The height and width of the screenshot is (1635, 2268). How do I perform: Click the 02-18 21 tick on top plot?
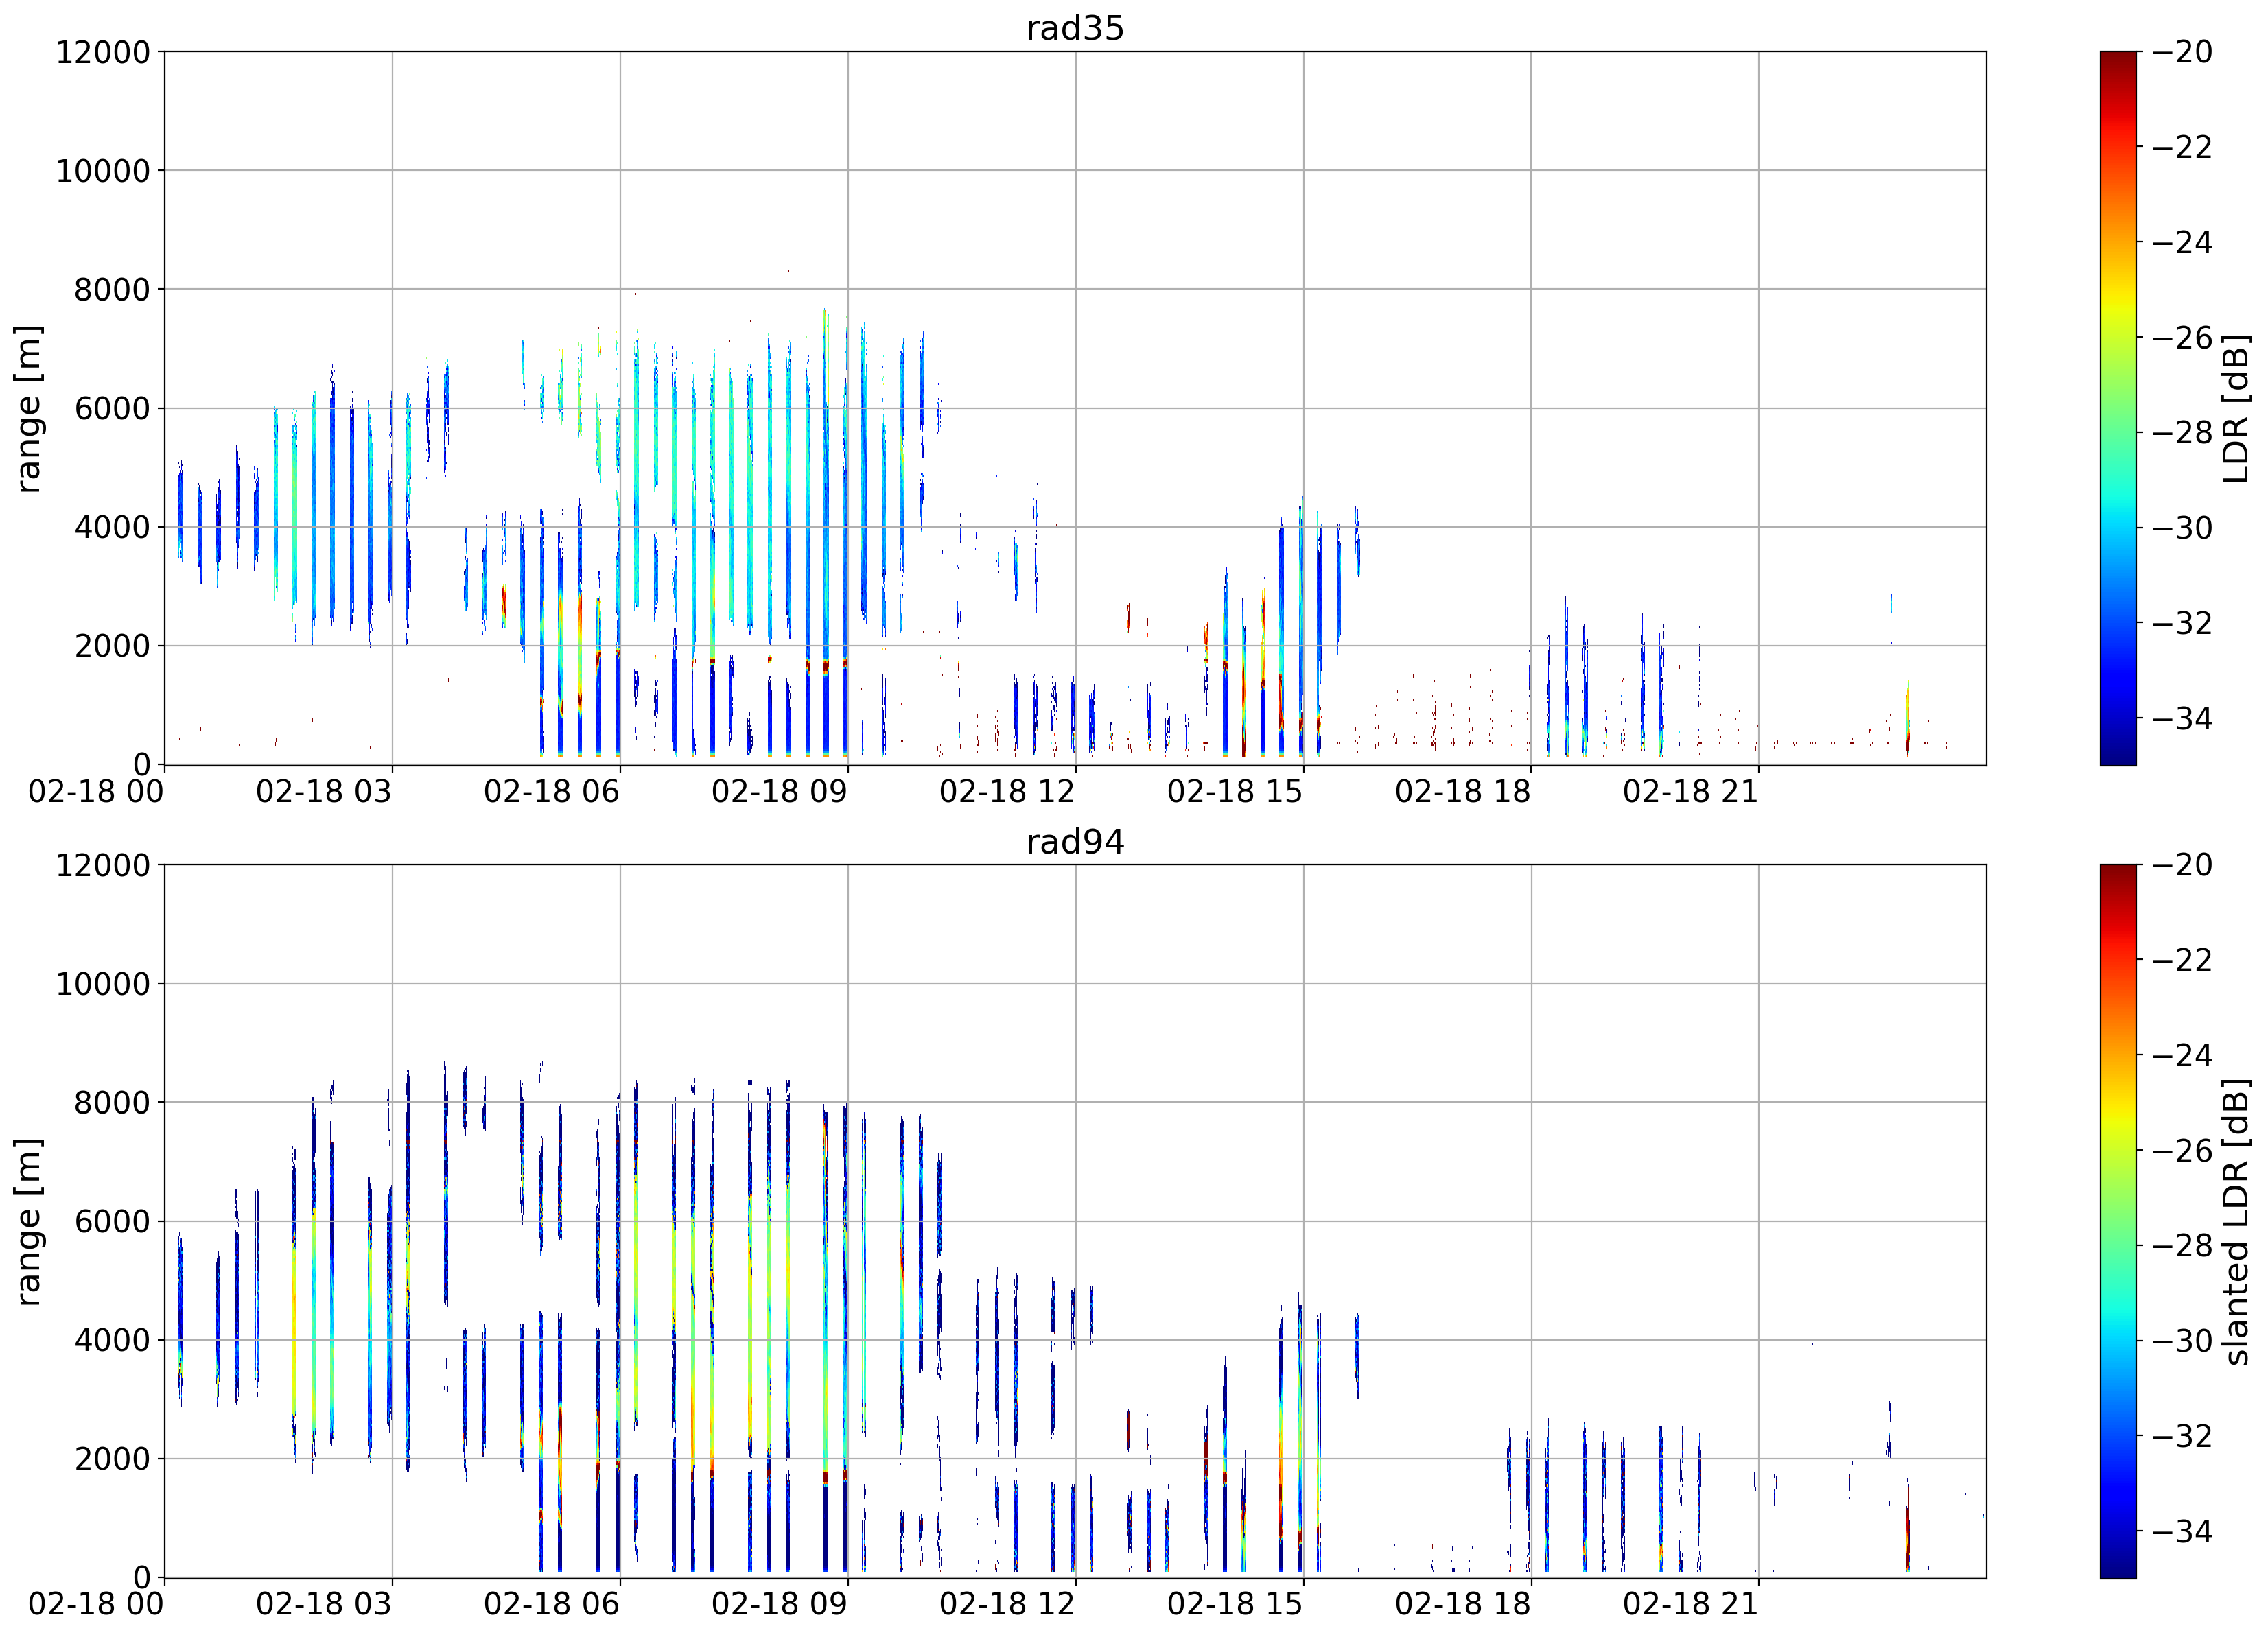point(1690,792)
